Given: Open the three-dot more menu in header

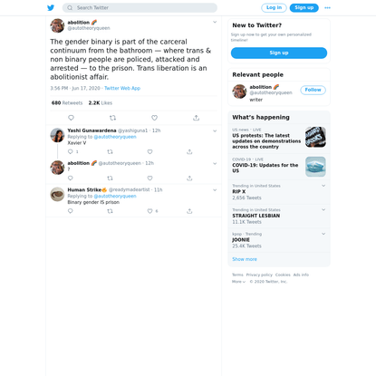Looking at the screenshot, I should click(327, 8).
